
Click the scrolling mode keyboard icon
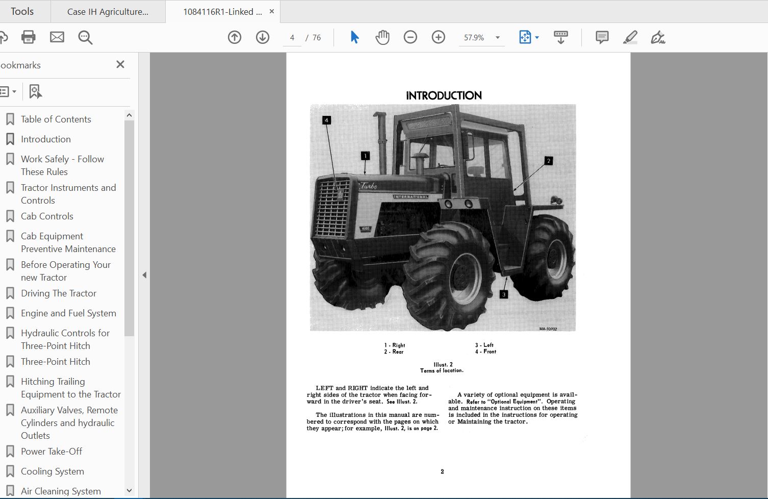pos(560,37)
